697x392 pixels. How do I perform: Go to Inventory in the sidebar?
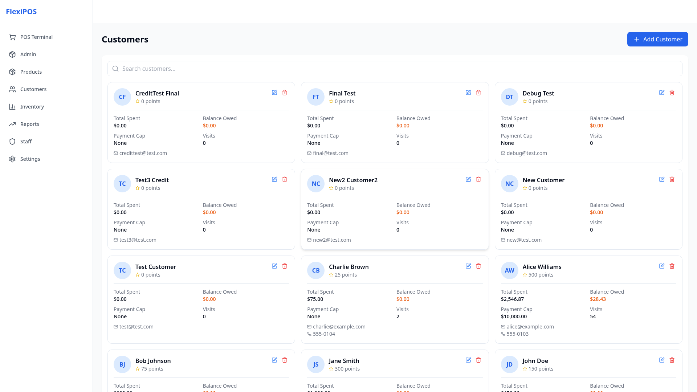coord(32,107)
